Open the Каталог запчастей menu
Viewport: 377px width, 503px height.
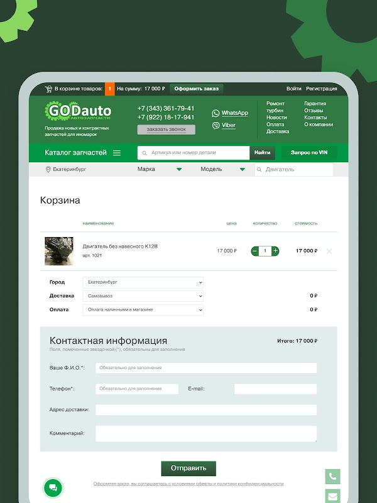tap(75, 153)
